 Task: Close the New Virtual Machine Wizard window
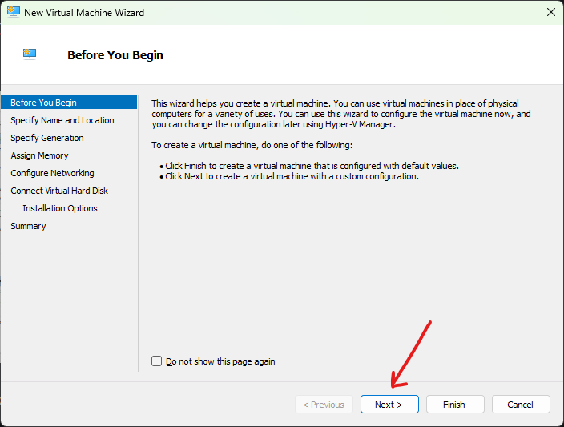click(x=550, y=13)
